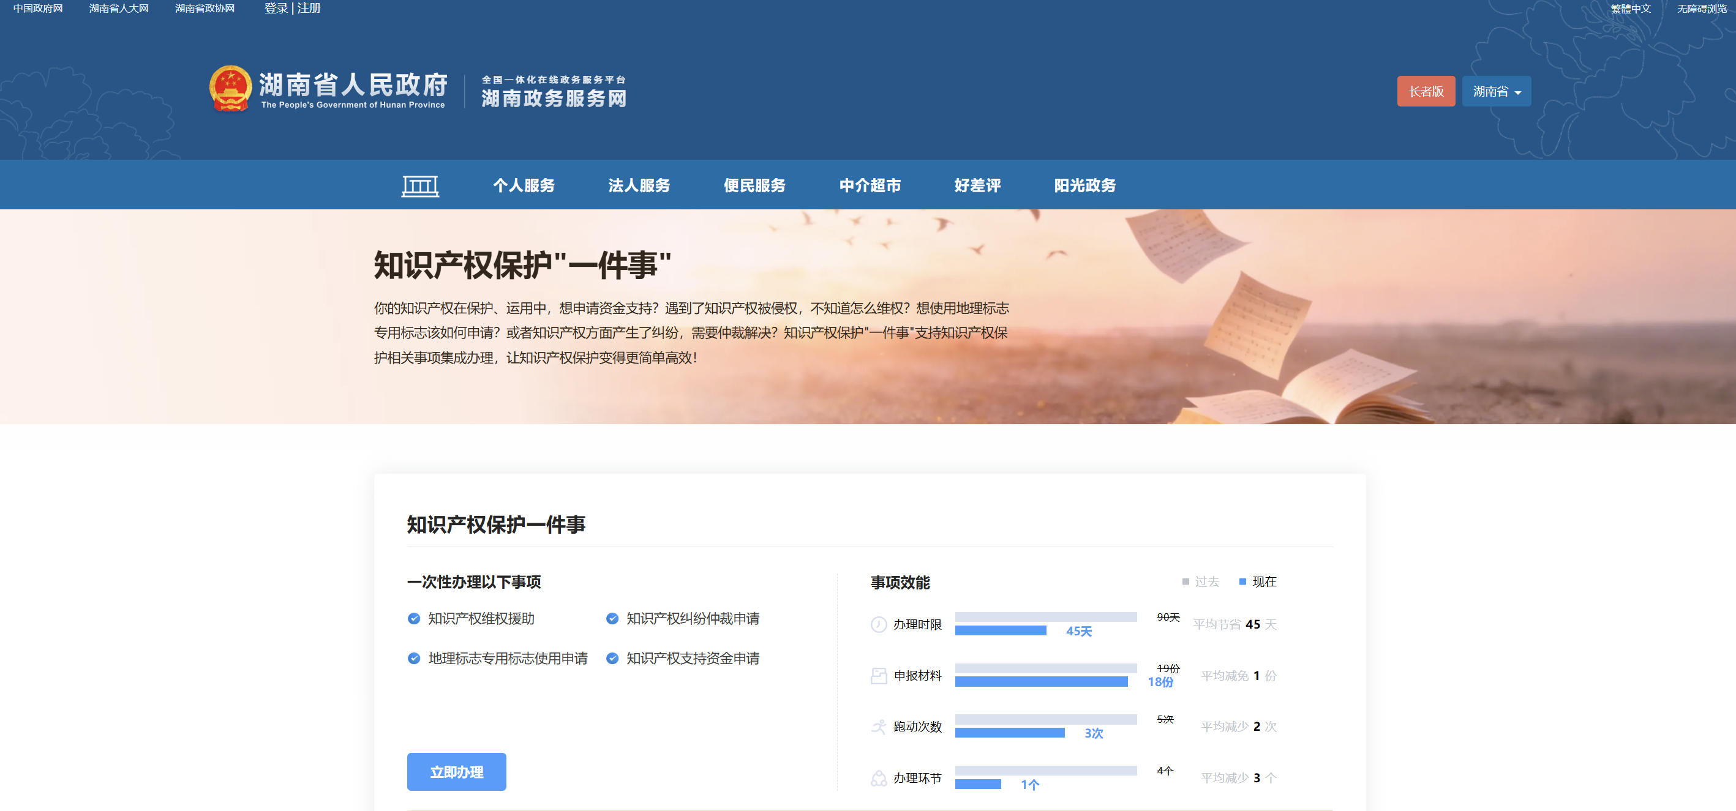The width and height of the screenshot is (1736, 811).
Task: Click the 一次性办理以下事项 heading
Action: (x=474, y=581)
